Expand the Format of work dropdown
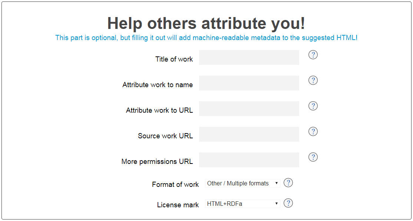The width and height of the screenshot is (413, 221). pos(242,183)
